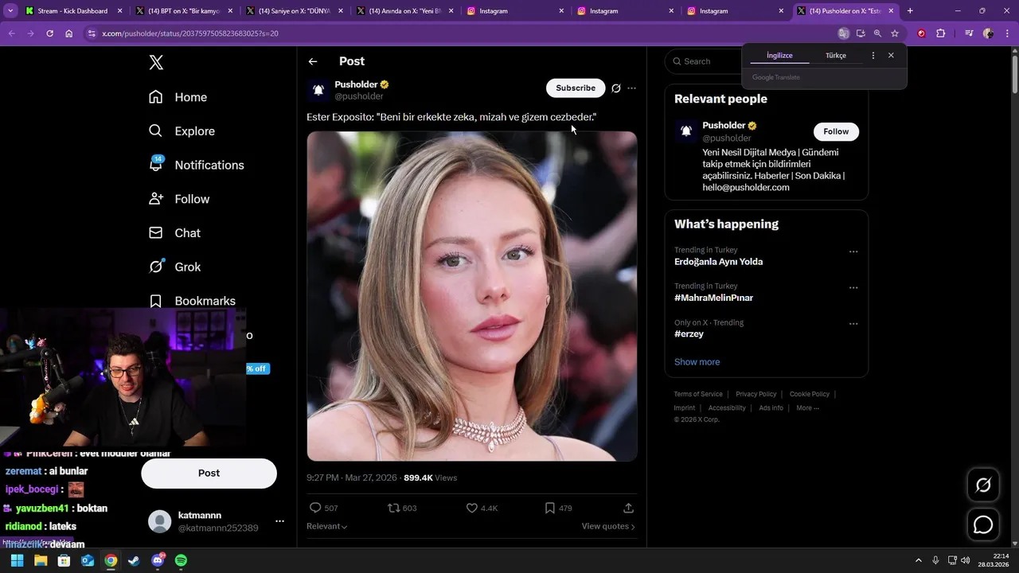The width and height of the screenshot is (1019, 573).
Task: Open the Google Translate popup options menu
Action: pos(873,56)
